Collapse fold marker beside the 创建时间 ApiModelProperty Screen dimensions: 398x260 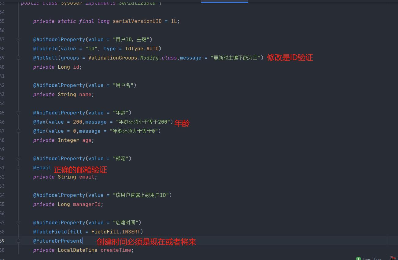pyautogui.click(x=18, y=223)
